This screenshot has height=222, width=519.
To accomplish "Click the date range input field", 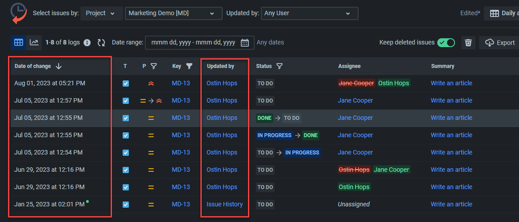I will pyautogui.click(x=192, y=43).
